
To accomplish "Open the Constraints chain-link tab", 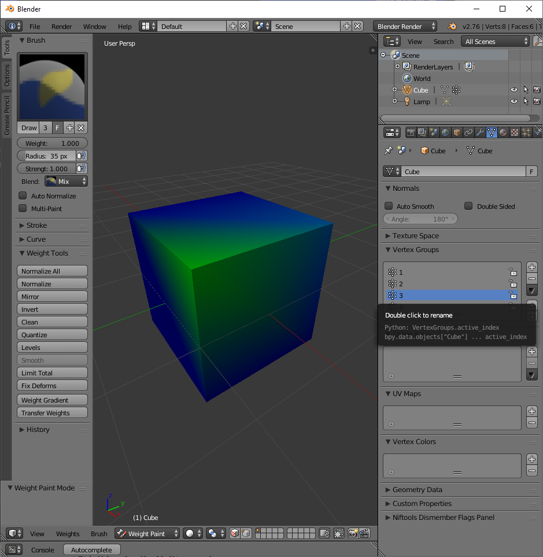I will click(x=468, y=132).
